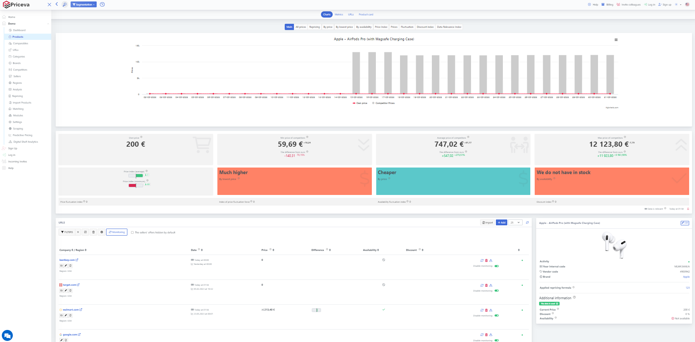Screen dimensions: 695x342
Task: Open the Fluctuation chart tab
Action: coord(407,27)
